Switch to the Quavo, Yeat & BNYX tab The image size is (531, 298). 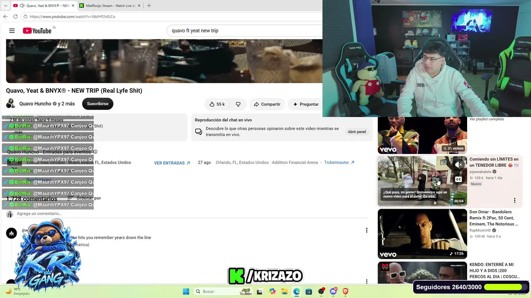(44, 6)
